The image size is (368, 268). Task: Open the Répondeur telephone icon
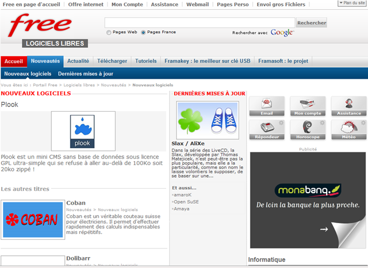click(x=267, y=130)
